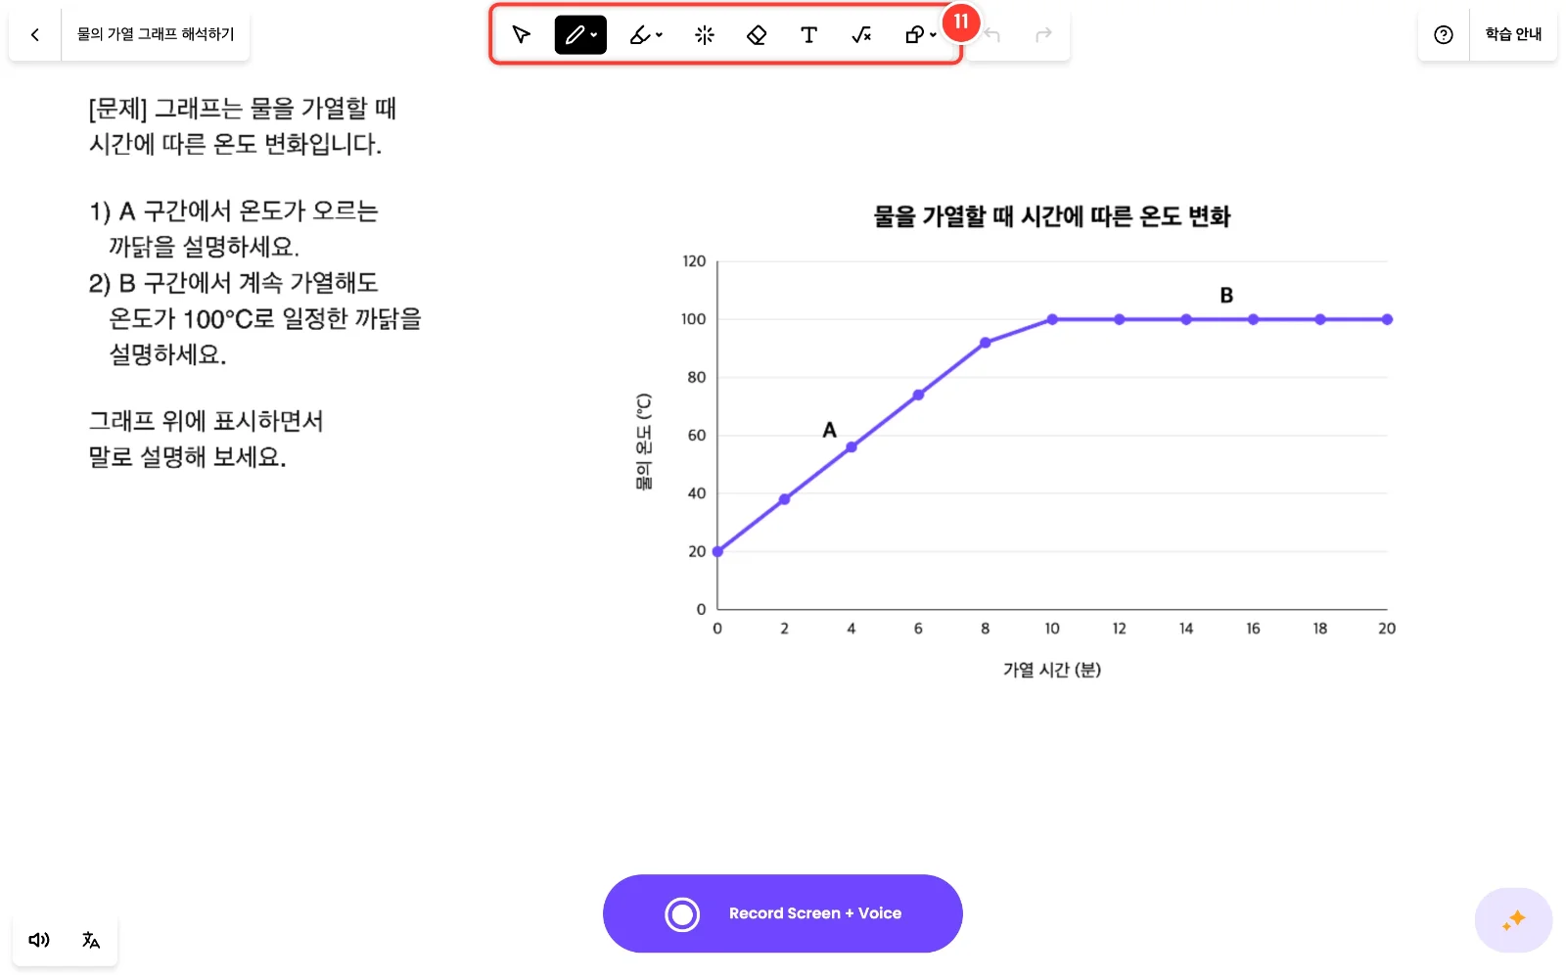1566x979 pixels.
Task: Redo the last action
Action: tap(1043, 35)
